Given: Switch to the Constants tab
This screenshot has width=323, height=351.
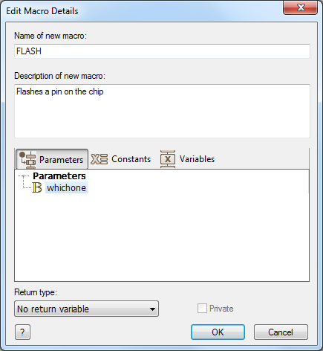Looking at the screenshot, I should coord(121,159).
